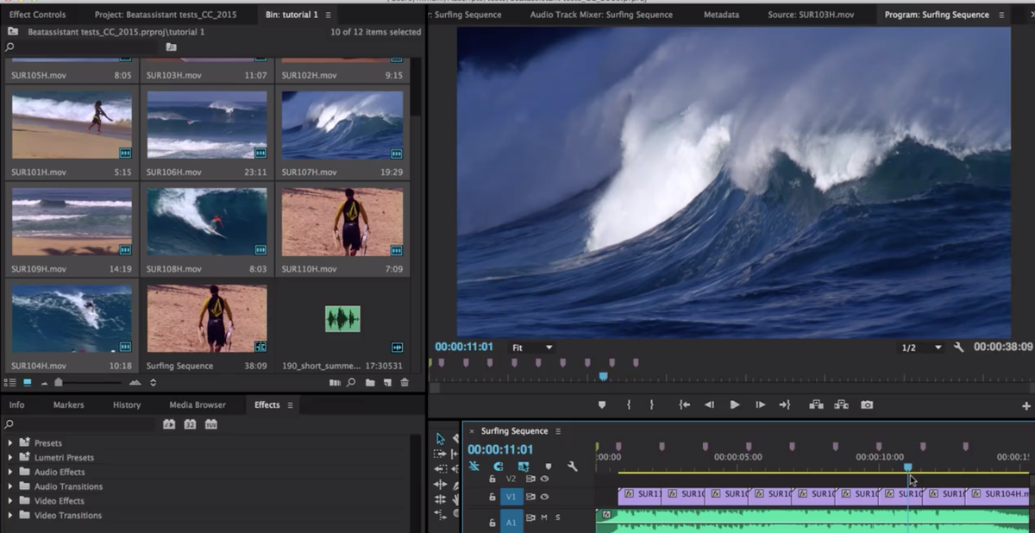Toggle A1 track lock

point(492,522)
